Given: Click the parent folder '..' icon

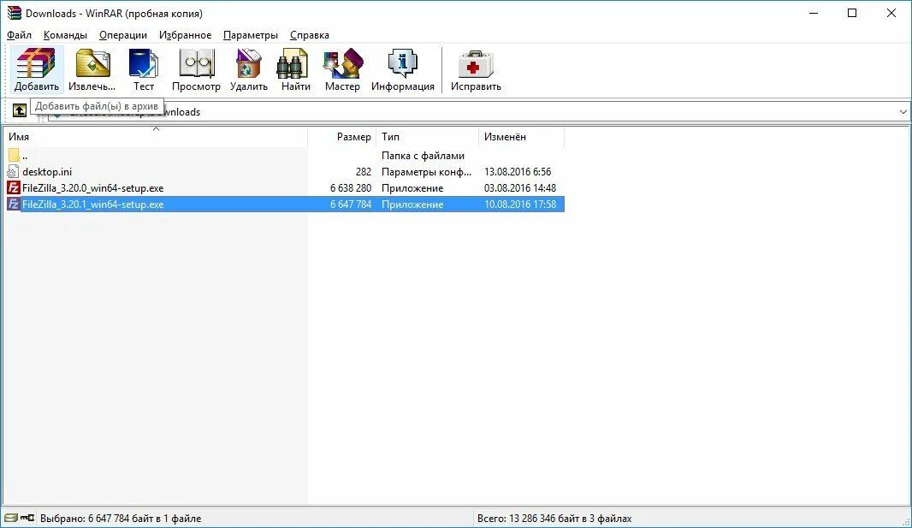Looking at the screenshot, I should 14,155.
